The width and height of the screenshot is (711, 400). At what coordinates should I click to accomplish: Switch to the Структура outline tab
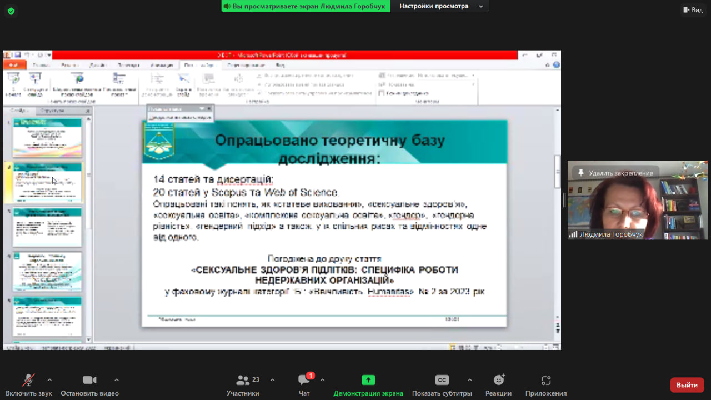click(x=52, y=111)
